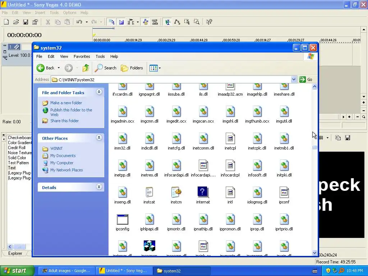The image size is (368, 276).
Task: Click the scroll down arrow in system32 list
Action: click(314, 253)
